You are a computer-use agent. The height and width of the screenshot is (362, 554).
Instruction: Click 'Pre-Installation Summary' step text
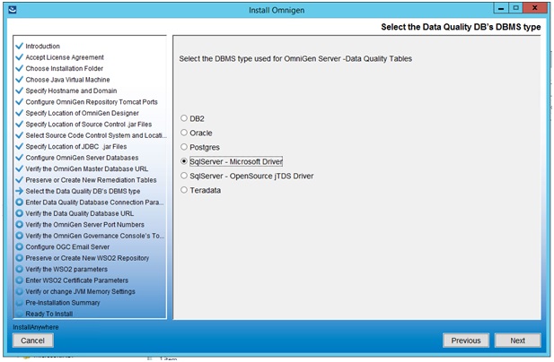click(63, 303)
